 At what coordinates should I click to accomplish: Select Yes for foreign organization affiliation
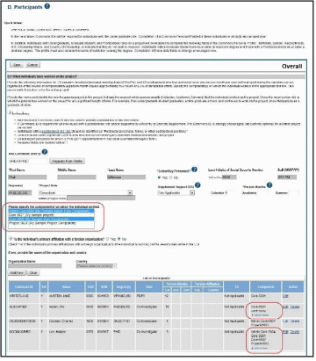[x=107, y=239]
